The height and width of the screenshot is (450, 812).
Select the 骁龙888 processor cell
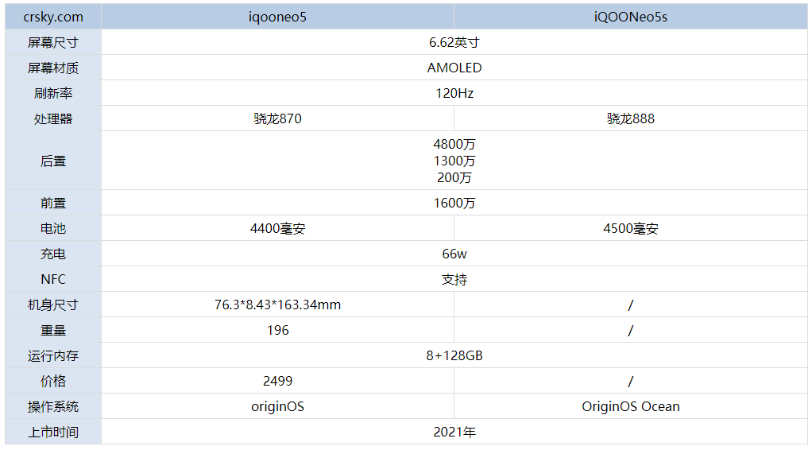[x=630, y=118]
